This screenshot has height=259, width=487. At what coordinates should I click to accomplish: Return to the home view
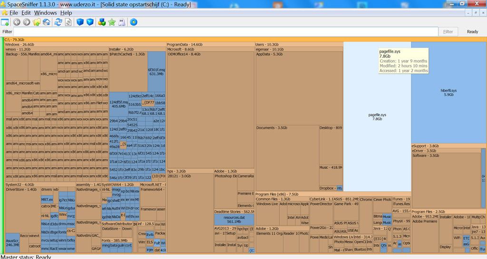47,22
